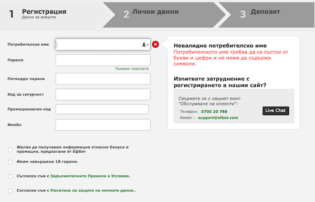Enable bonuses and promotions information checkbox
The height and width of the screenshot is (202, 315).
click(10, 150)
